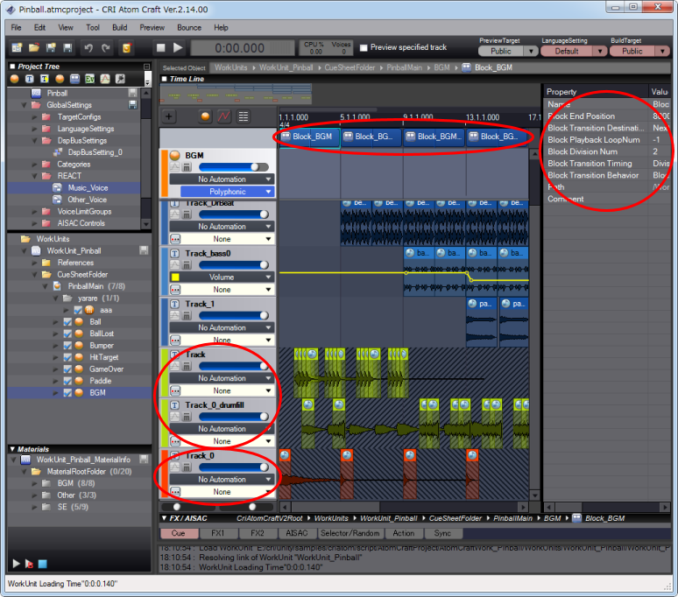
Task: Click the Open Project folder icon
Action: 32,47
